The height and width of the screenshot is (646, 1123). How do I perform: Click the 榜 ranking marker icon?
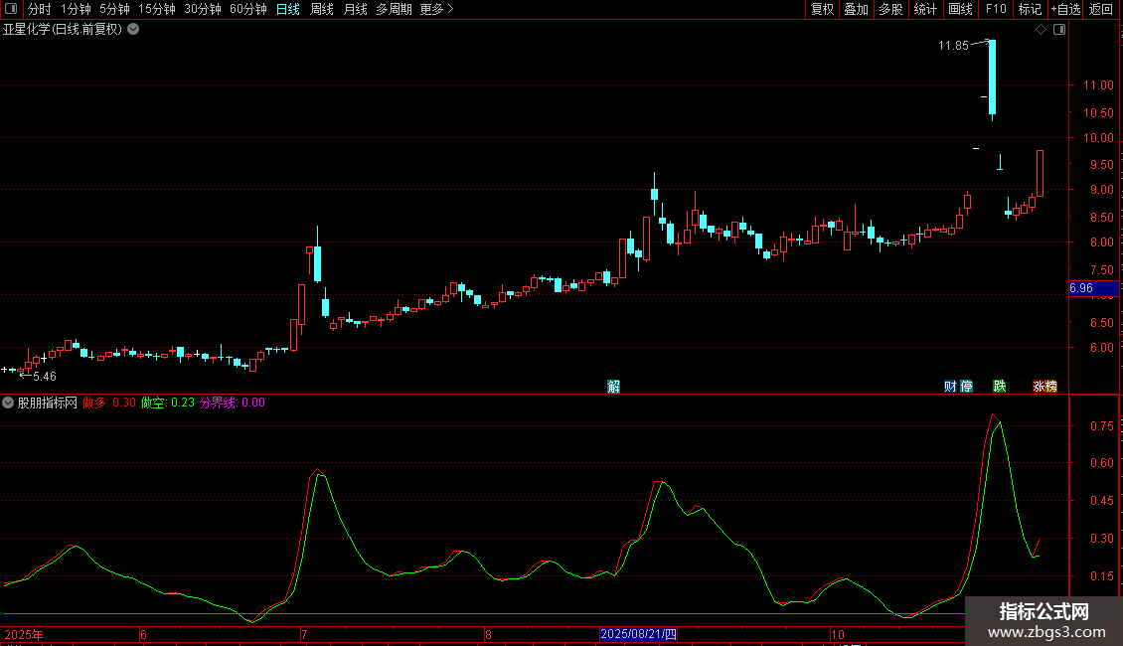1051,387
